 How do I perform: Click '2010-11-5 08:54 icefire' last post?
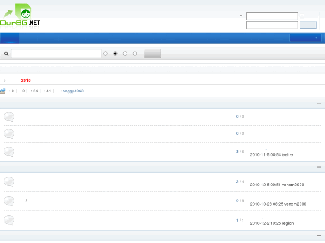coord(271,155)
